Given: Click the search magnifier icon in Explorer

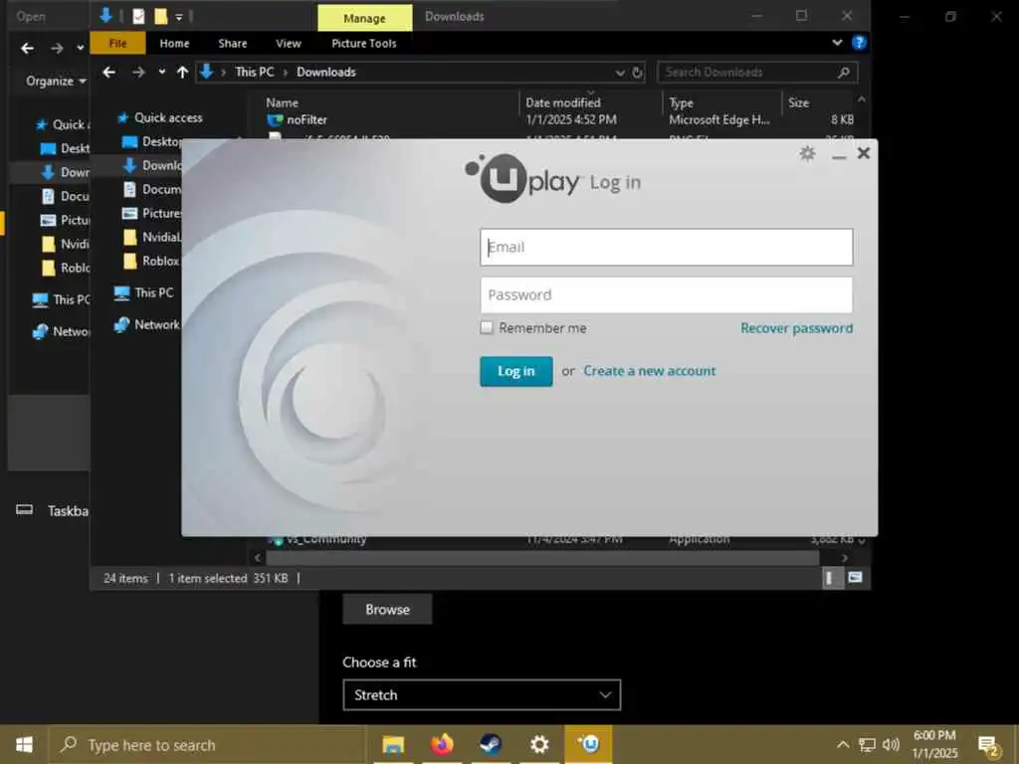Looking at the screenshot, I should (844, 72).
